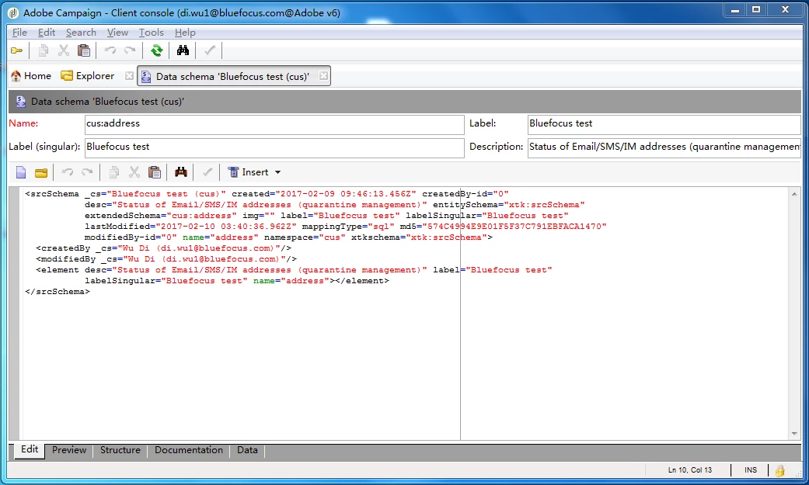This screenshot has width=809, height=485.
Task: Click the 'Ln 10, Col 13' status indicator
Action: coord(690,470)
